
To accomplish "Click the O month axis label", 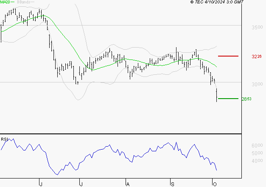I will pos(215,184).
